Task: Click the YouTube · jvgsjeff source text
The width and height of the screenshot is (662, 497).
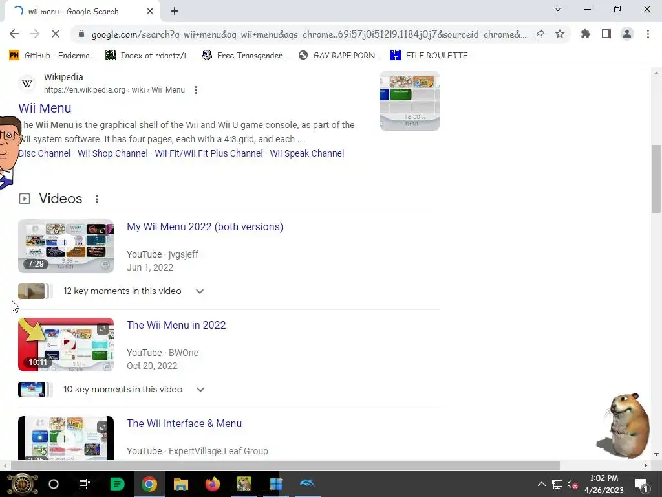Action: 162,254
